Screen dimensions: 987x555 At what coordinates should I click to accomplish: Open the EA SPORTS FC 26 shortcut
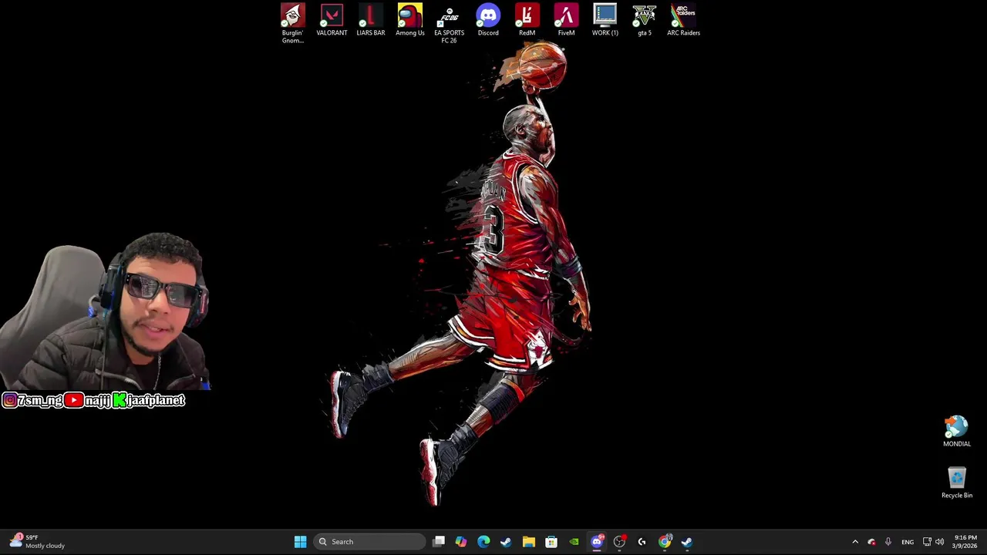(449, 24)
